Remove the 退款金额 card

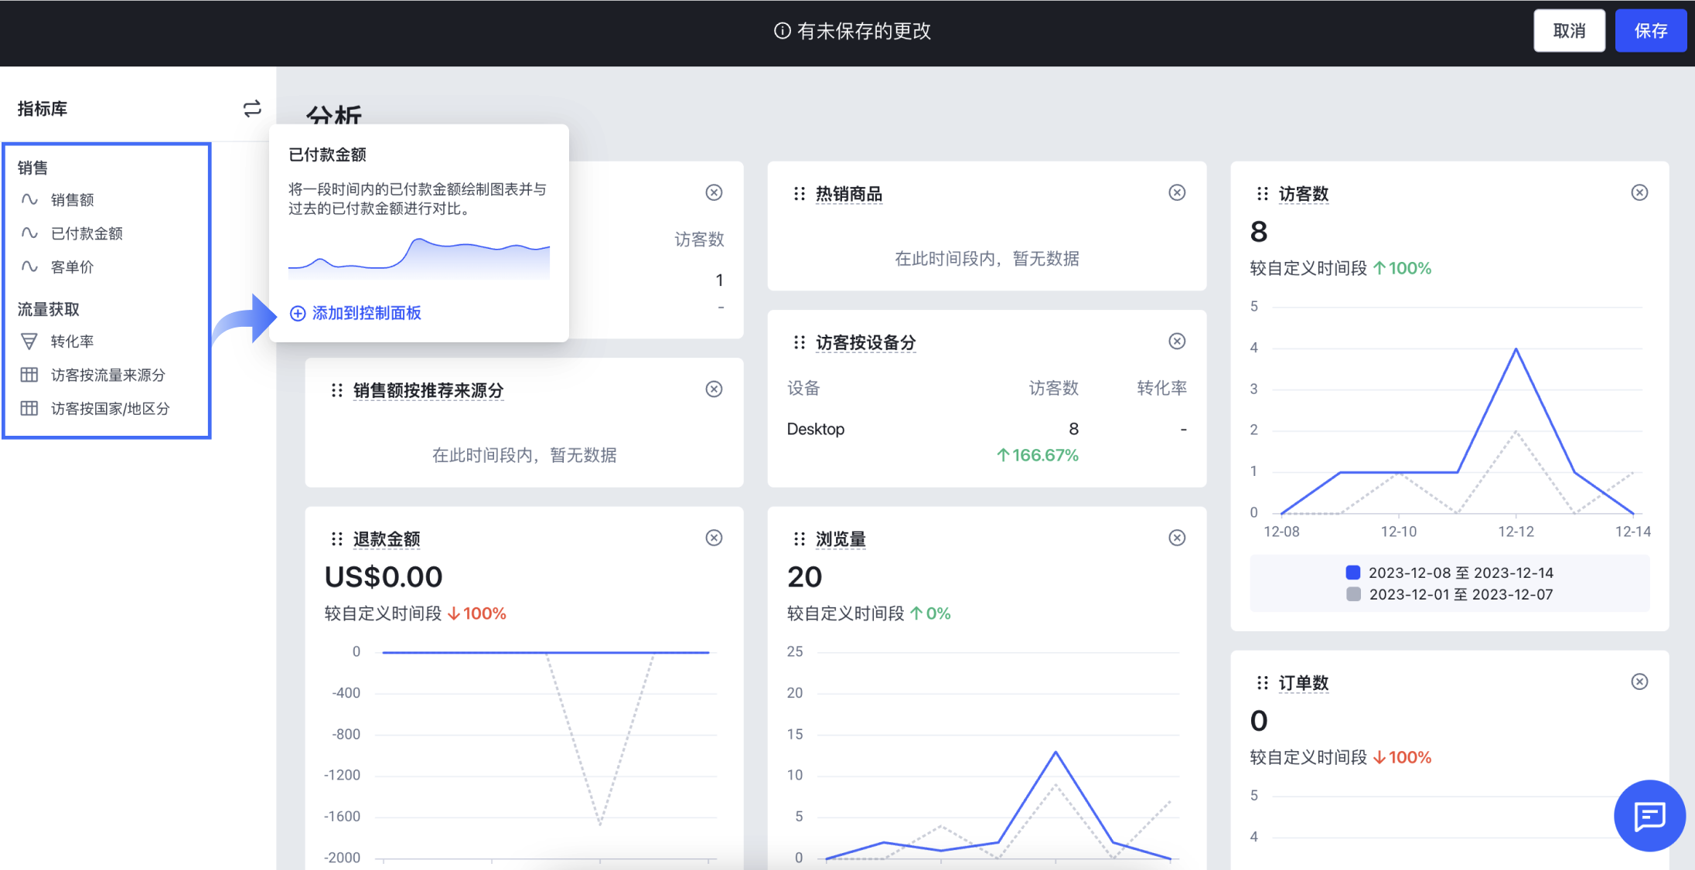pos(714,537)
